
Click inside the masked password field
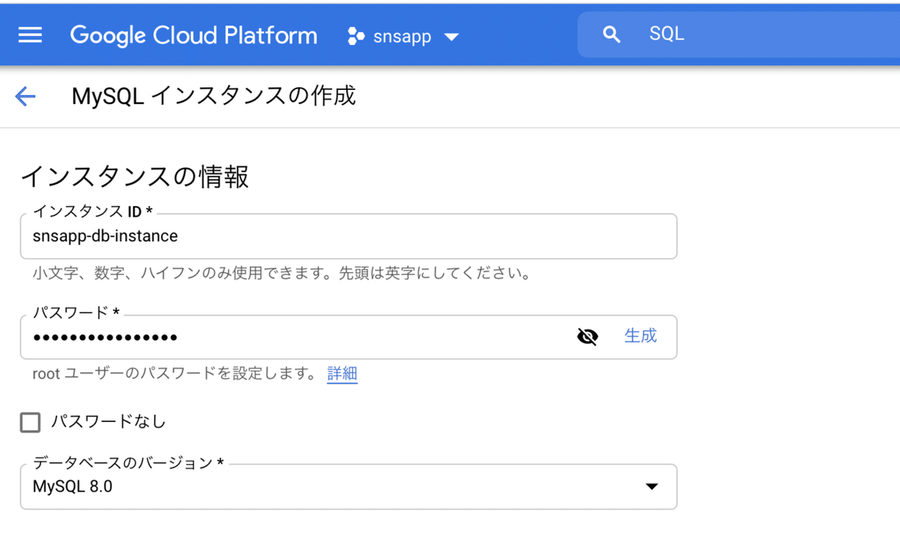pos(300,337)
